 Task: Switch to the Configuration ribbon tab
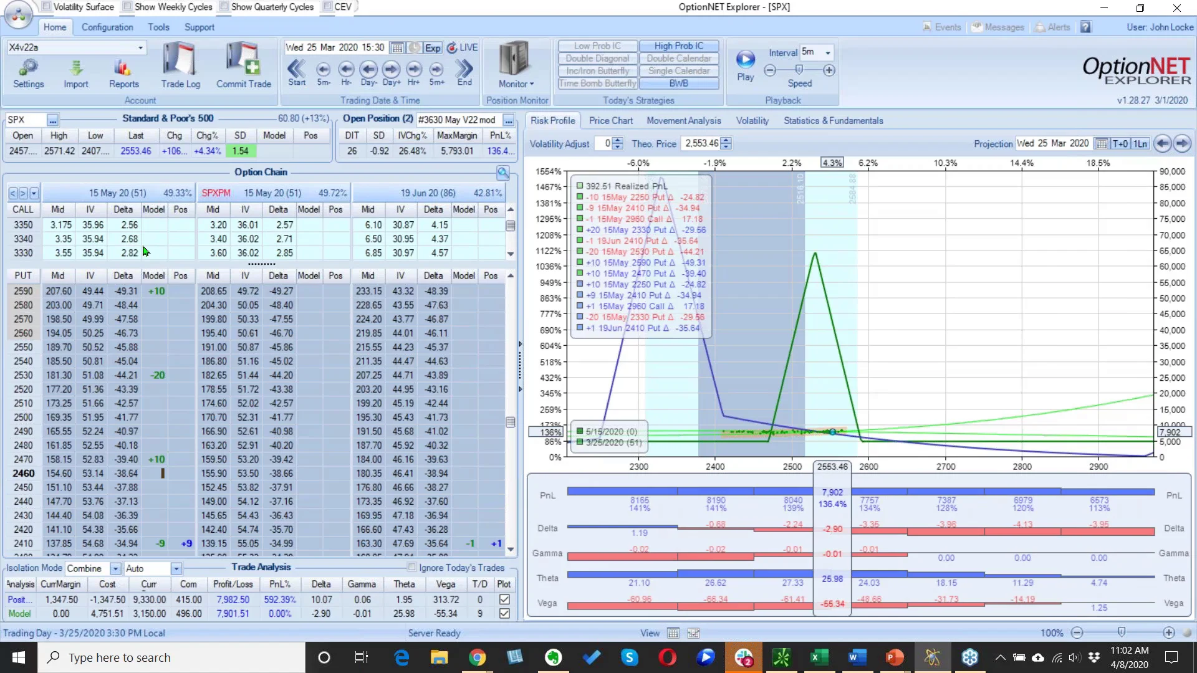(107, 27)
